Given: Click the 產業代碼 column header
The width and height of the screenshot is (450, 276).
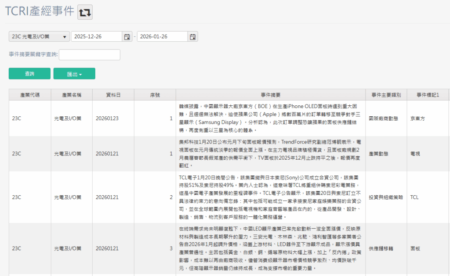Looking at the screenshot, I should (x=29, y=94).
